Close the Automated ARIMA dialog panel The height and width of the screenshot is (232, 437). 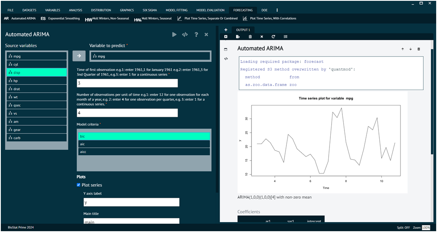(206, 34)
